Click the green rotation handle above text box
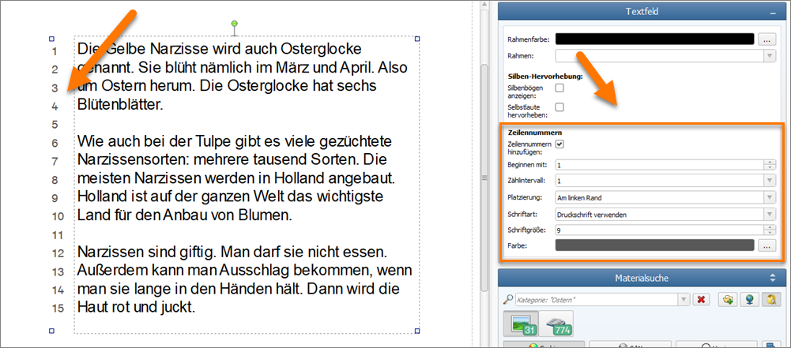 coord(235,24)
